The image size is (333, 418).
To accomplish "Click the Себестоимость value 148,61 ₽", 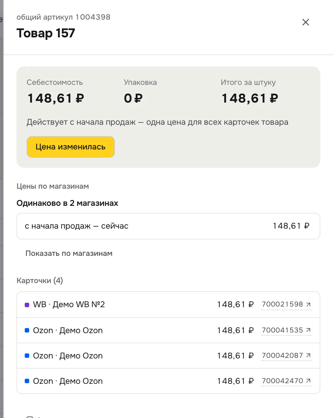I will pos(56,98).
